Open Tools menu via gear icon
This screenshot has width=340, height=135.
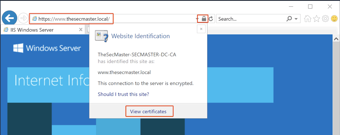(325, 19)
